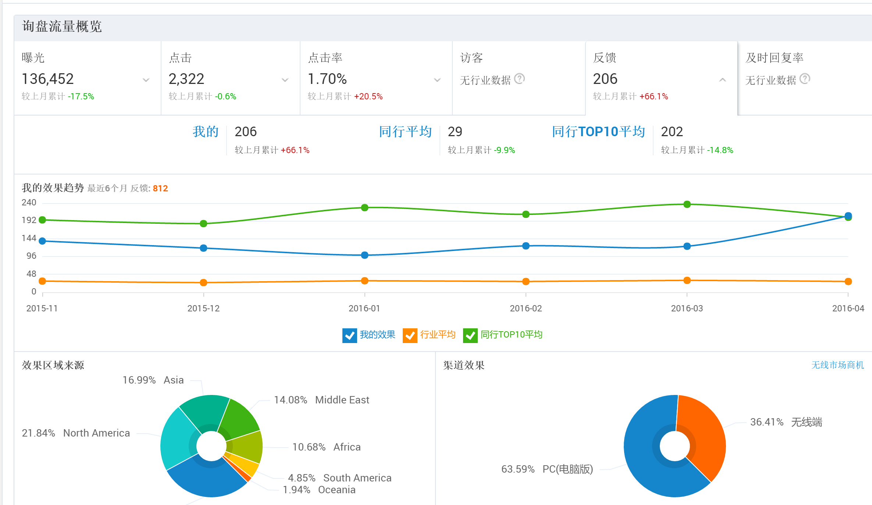This screenshot has width=872, height=505.
Task: Collapse the 反馈 card chevron
Action: 722,80
